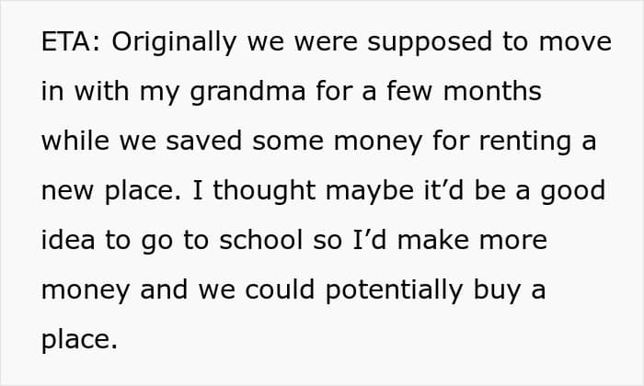Click the word "grandma"
This screenshot has height=386, width=644.
247,93
